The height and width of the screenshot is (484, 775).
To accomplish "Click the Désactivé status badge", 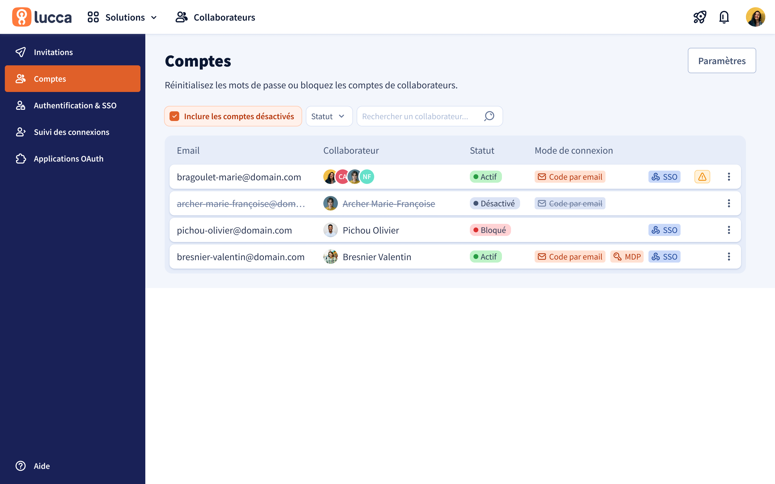I will pos(494,203).
